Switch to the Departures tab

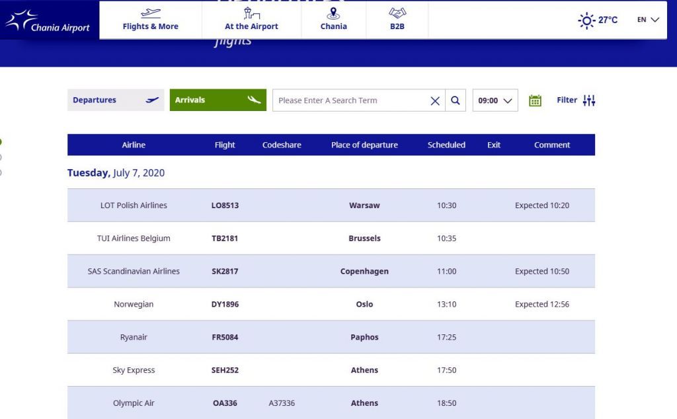116,100
